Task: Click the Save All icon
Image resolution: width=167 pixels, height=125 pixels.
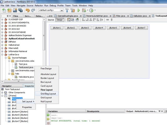Action: coord(21,10)
